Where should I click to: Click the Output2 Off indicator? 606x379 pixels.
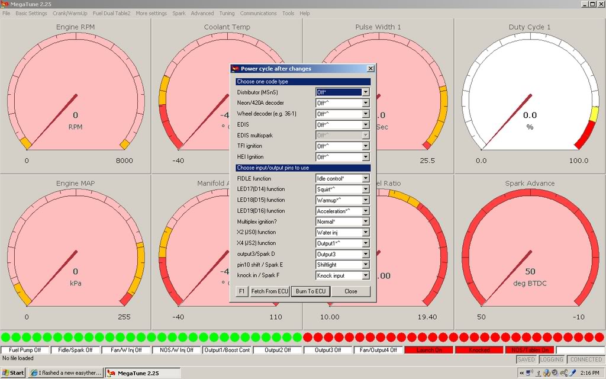click(x=278, y=350)
